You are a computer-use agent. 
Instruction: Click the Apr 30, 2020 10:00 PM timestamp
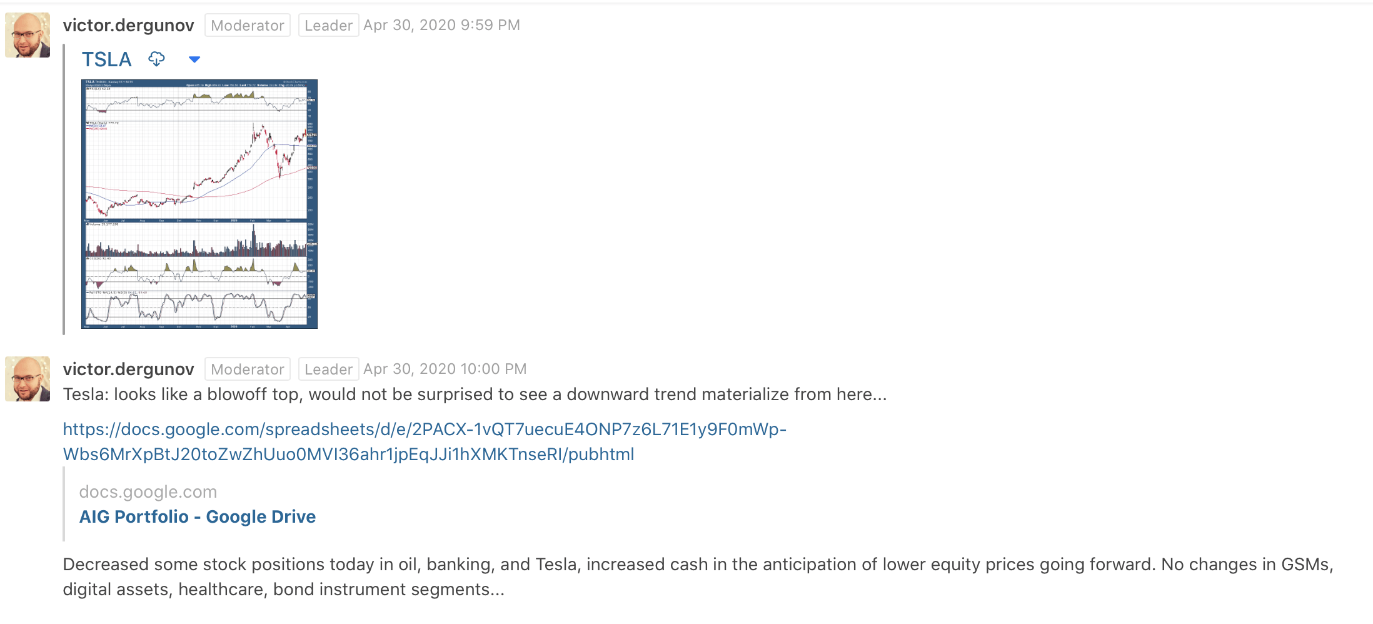pos(445,369)
